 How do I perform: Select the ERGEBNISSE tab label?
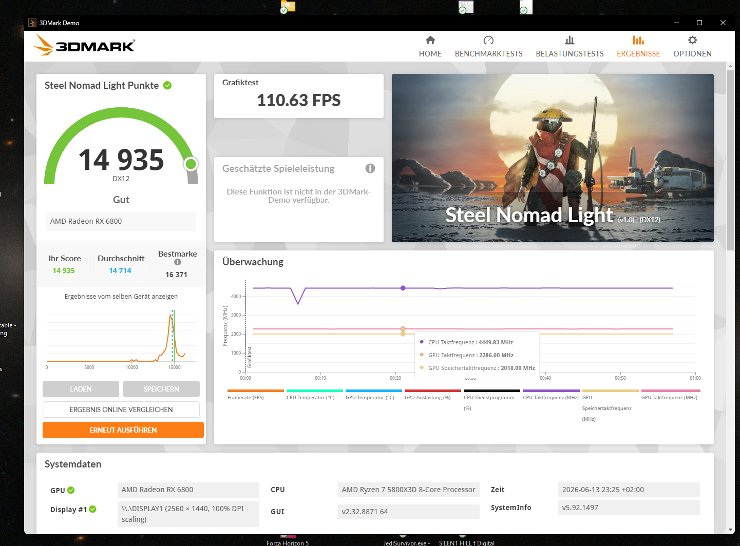(x=638, y=54)
